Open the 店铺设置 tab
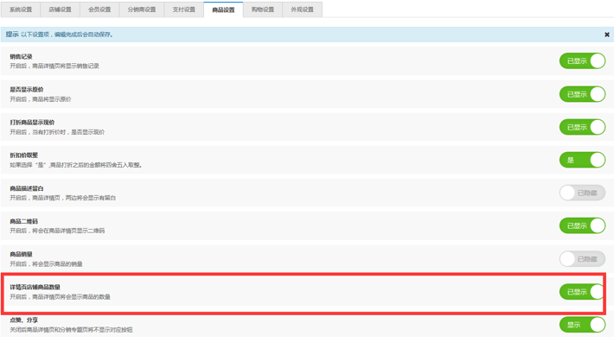614x342 pixels. [60, 9]
